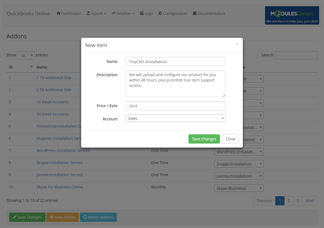The height and width of the screenshot is (228, 324).
Task: Open the Logs section icon
Action: 142,13
